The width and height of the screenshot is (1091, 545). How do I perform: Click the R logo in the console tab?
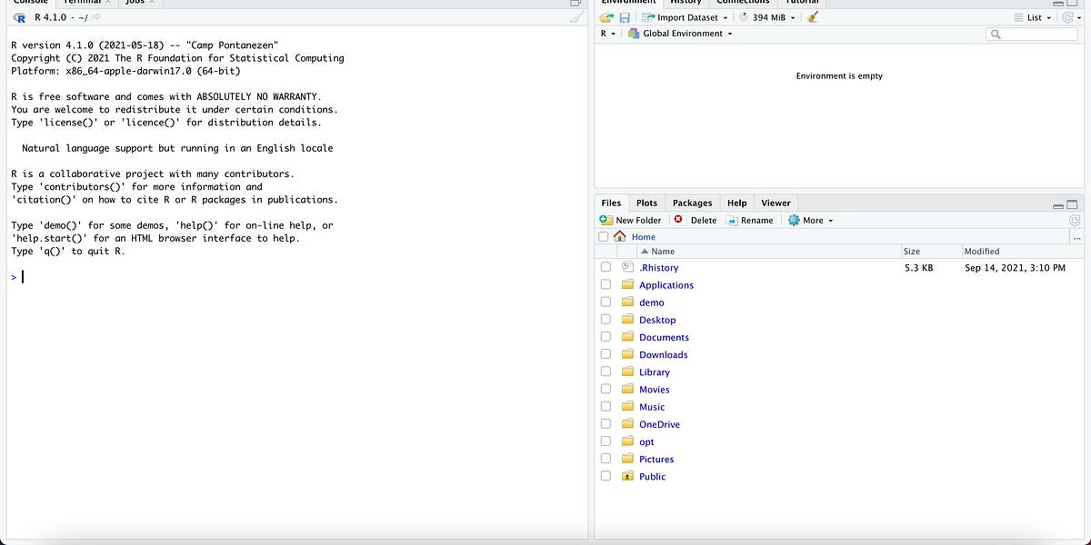pyautogui.click(x=18, y=16)
